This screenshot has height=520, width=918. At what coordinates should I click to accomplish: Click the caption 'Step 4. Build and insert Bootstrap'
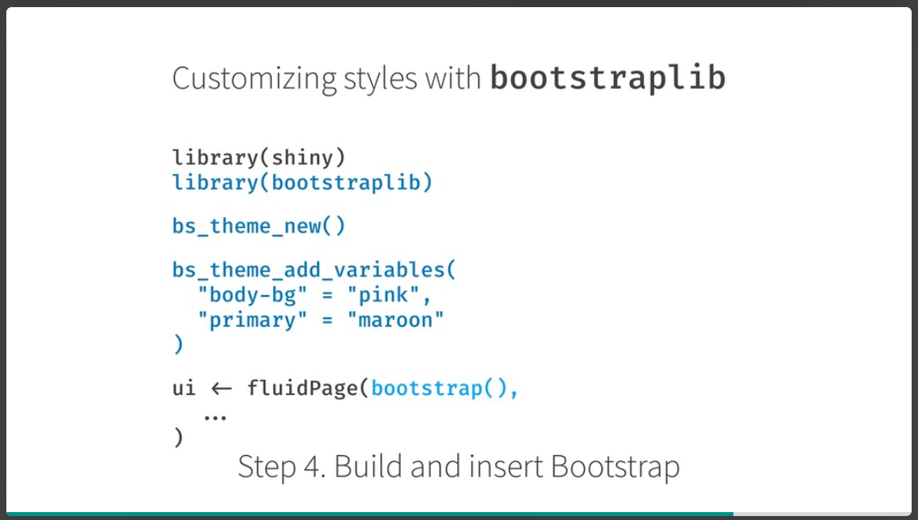coord(459,467)
